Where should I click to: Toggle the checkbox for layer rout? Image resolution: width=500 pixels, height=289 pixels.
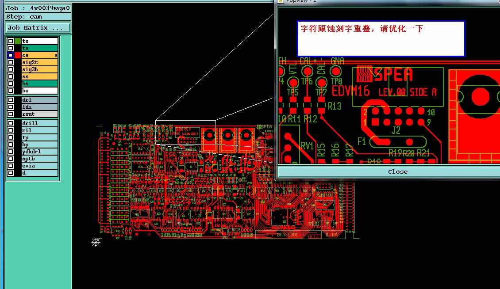[11, 114]
